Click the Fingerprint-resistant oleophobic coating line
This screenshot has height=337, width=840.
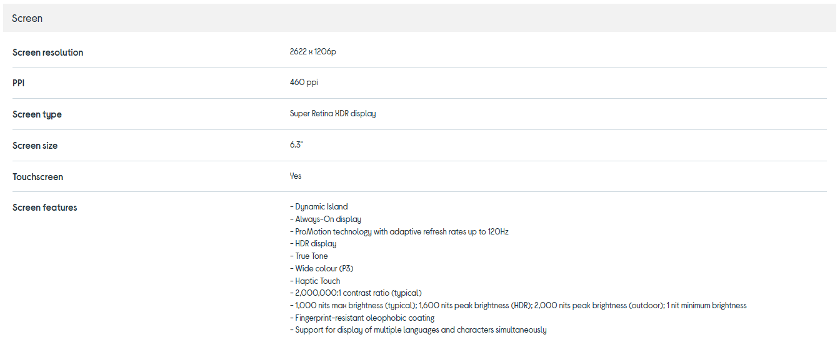point(362,318)
